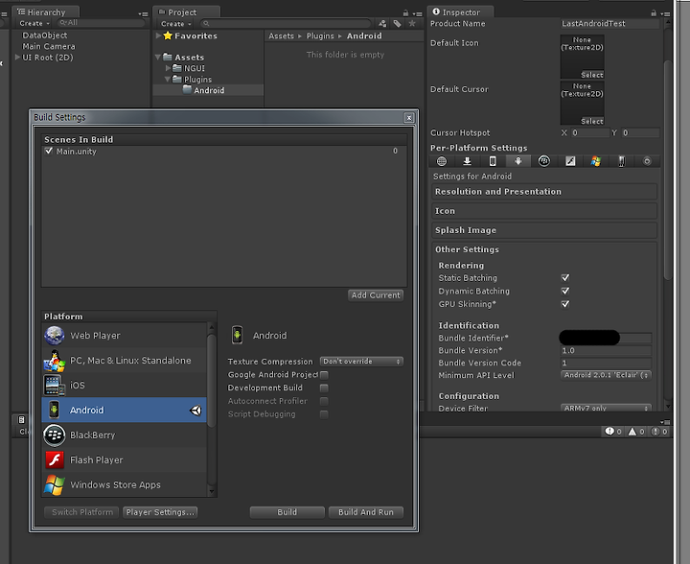The image size is (690, 564).
Task: Expand Resolution and Presentation section
Action: click(x=544, y=192)
